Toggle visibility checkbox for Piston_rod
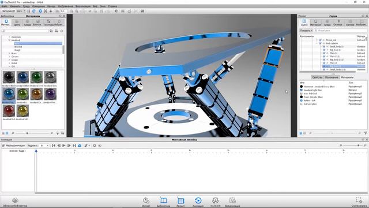The image size is (369, 208). click(320, 40)
